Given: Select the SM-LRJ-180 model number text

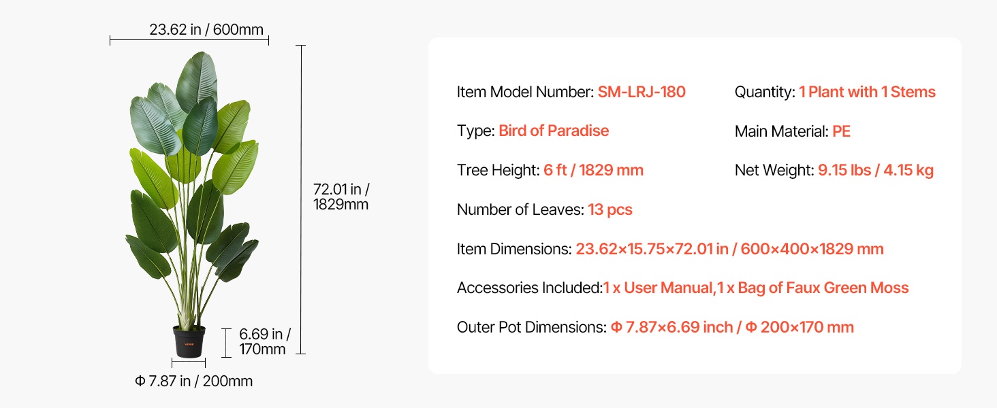Looking at the screenshot, I should (642, 92).
